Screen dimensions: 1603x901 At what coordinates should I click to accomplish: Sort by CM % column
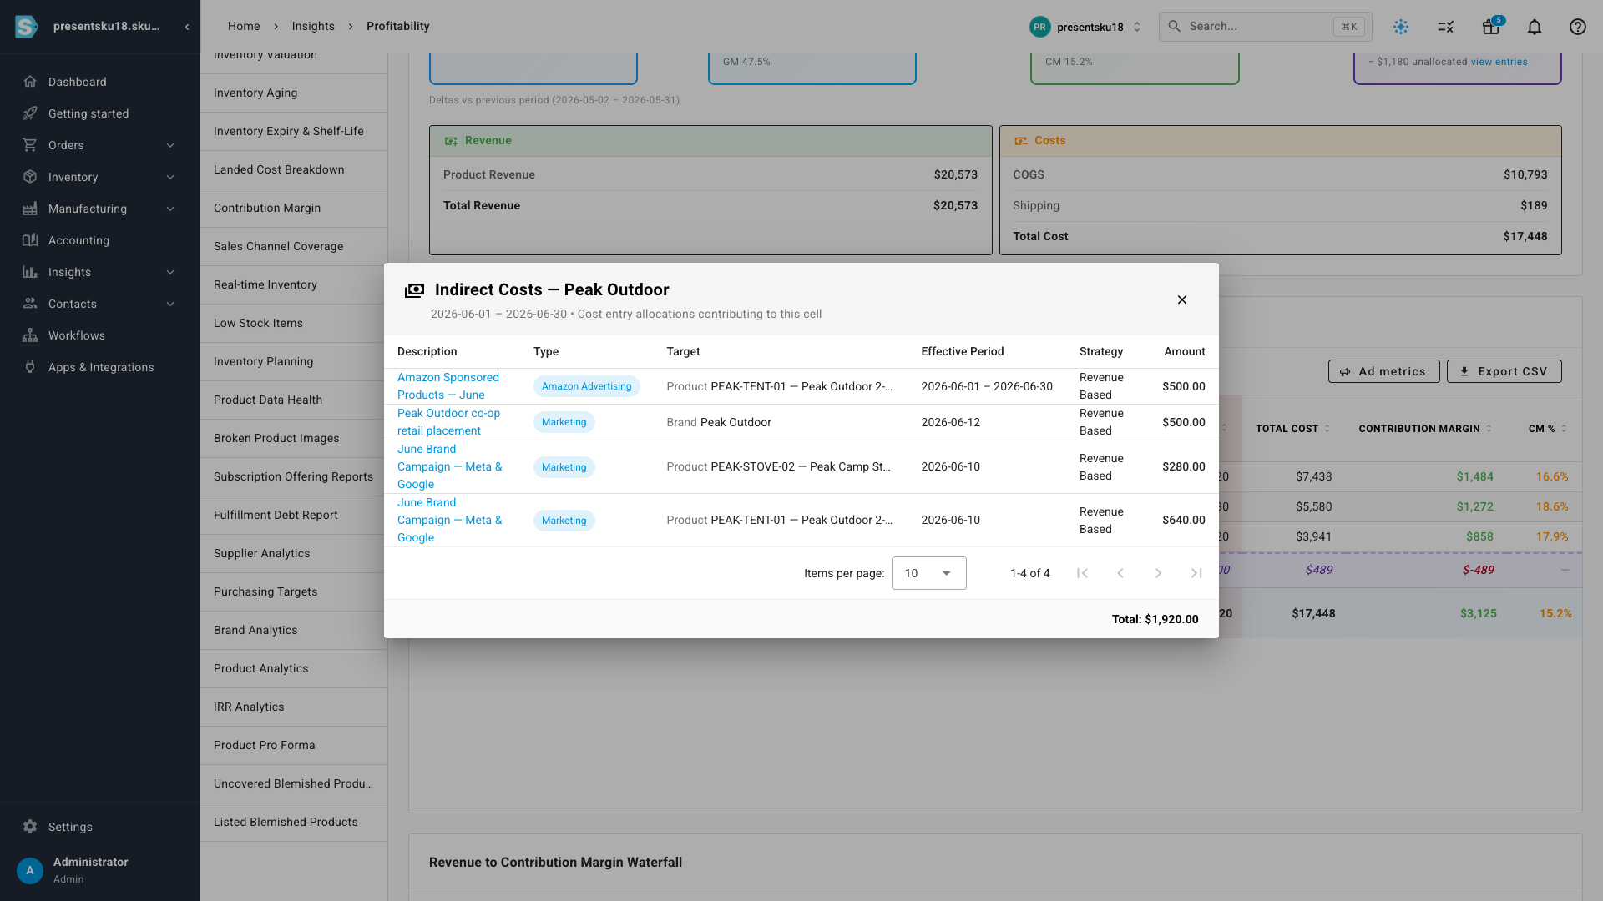(x=1548, y=429)
